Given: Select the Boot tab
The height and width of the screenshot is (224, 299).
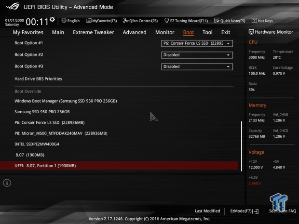Looking at the screenshot, I should pos(189,32).
